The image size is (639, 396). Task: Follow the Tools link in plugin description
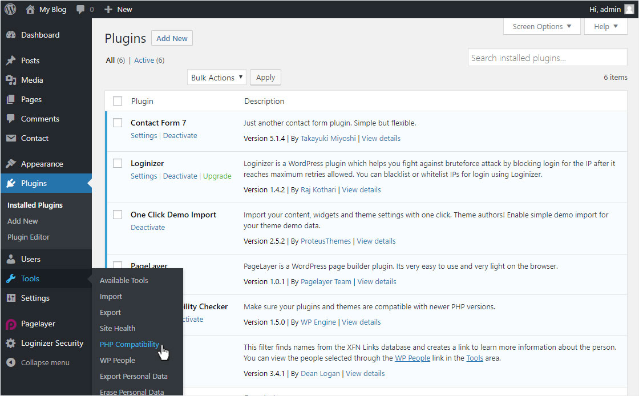[475, 358]
